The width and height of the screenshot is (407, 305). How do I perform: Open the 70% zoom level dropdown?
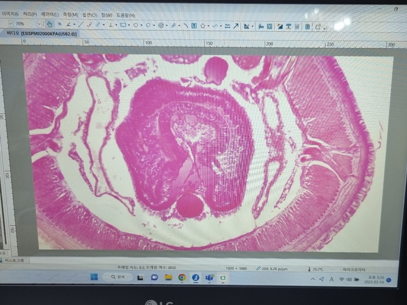pos(38,24)
